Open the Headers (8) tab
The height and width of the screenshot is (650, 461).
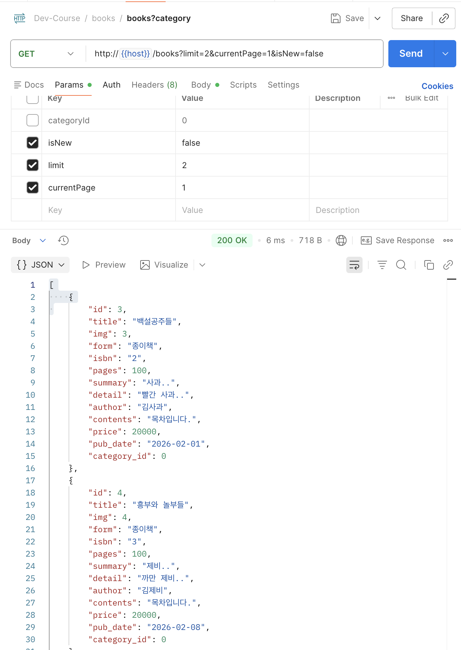click(x=154, y=85)
